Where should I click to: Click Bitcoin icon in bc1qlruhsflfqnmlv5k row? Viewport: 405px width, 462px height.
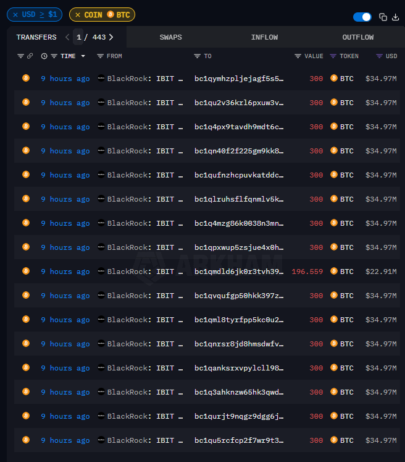[x=26, y=199]
